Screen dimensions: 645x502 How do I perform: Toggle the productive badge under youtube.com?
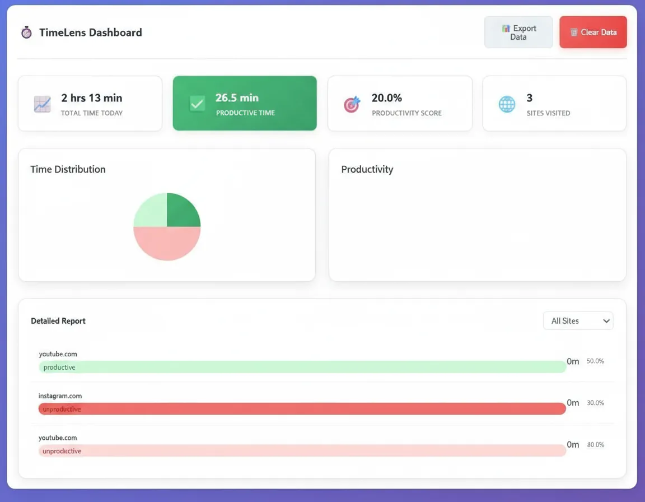point(58,367)
